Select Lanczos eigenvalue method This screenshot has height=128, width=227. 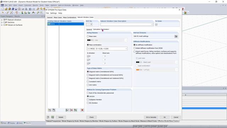[x=88, y=96]
